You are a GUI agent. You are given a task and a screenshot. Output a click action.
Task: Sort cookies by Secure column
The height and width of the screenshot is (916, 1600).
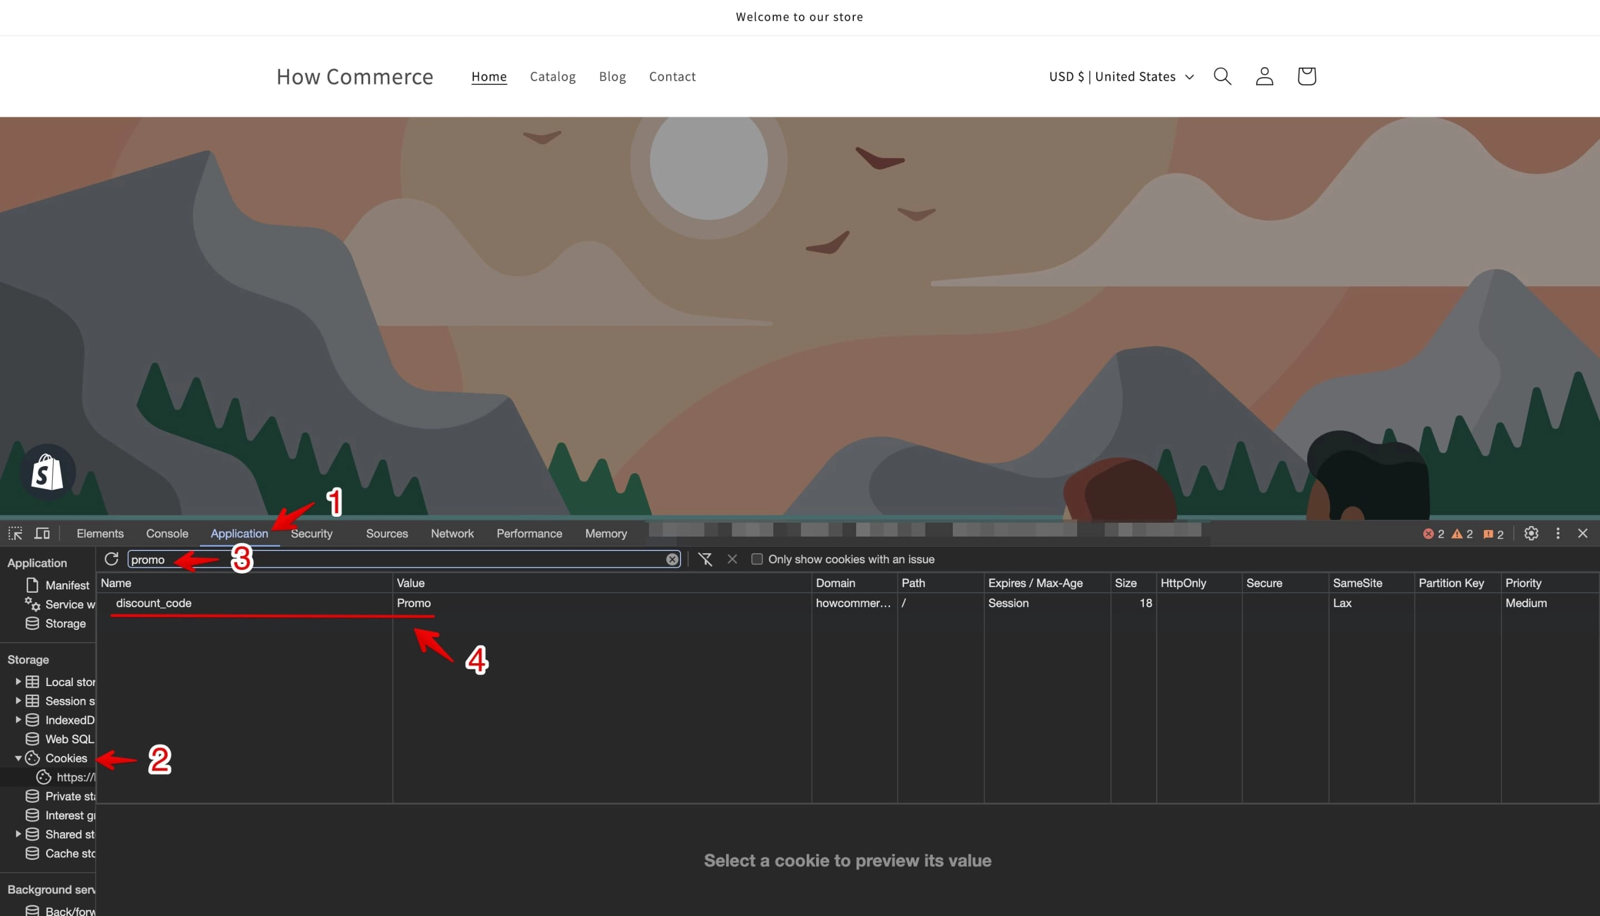point(1286,583)
